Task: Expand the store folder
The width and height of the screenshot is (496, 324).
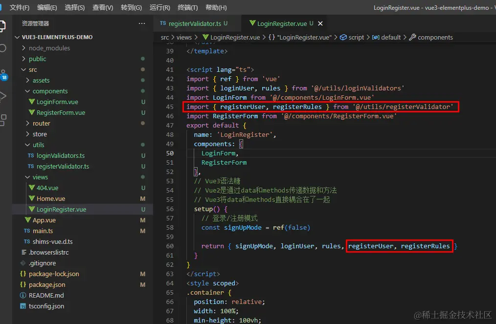Action: [27, 134]
